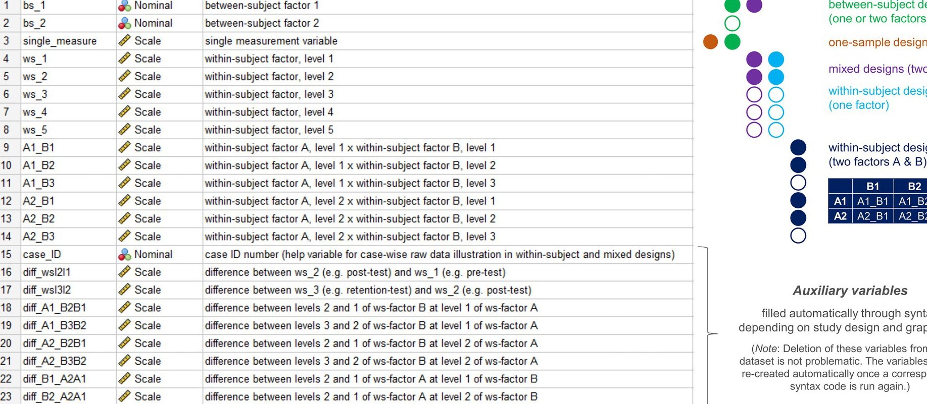Click the A2_B2 variable name cell in row 13
Viewport: 927px width, 404px height.
(38, 219)
